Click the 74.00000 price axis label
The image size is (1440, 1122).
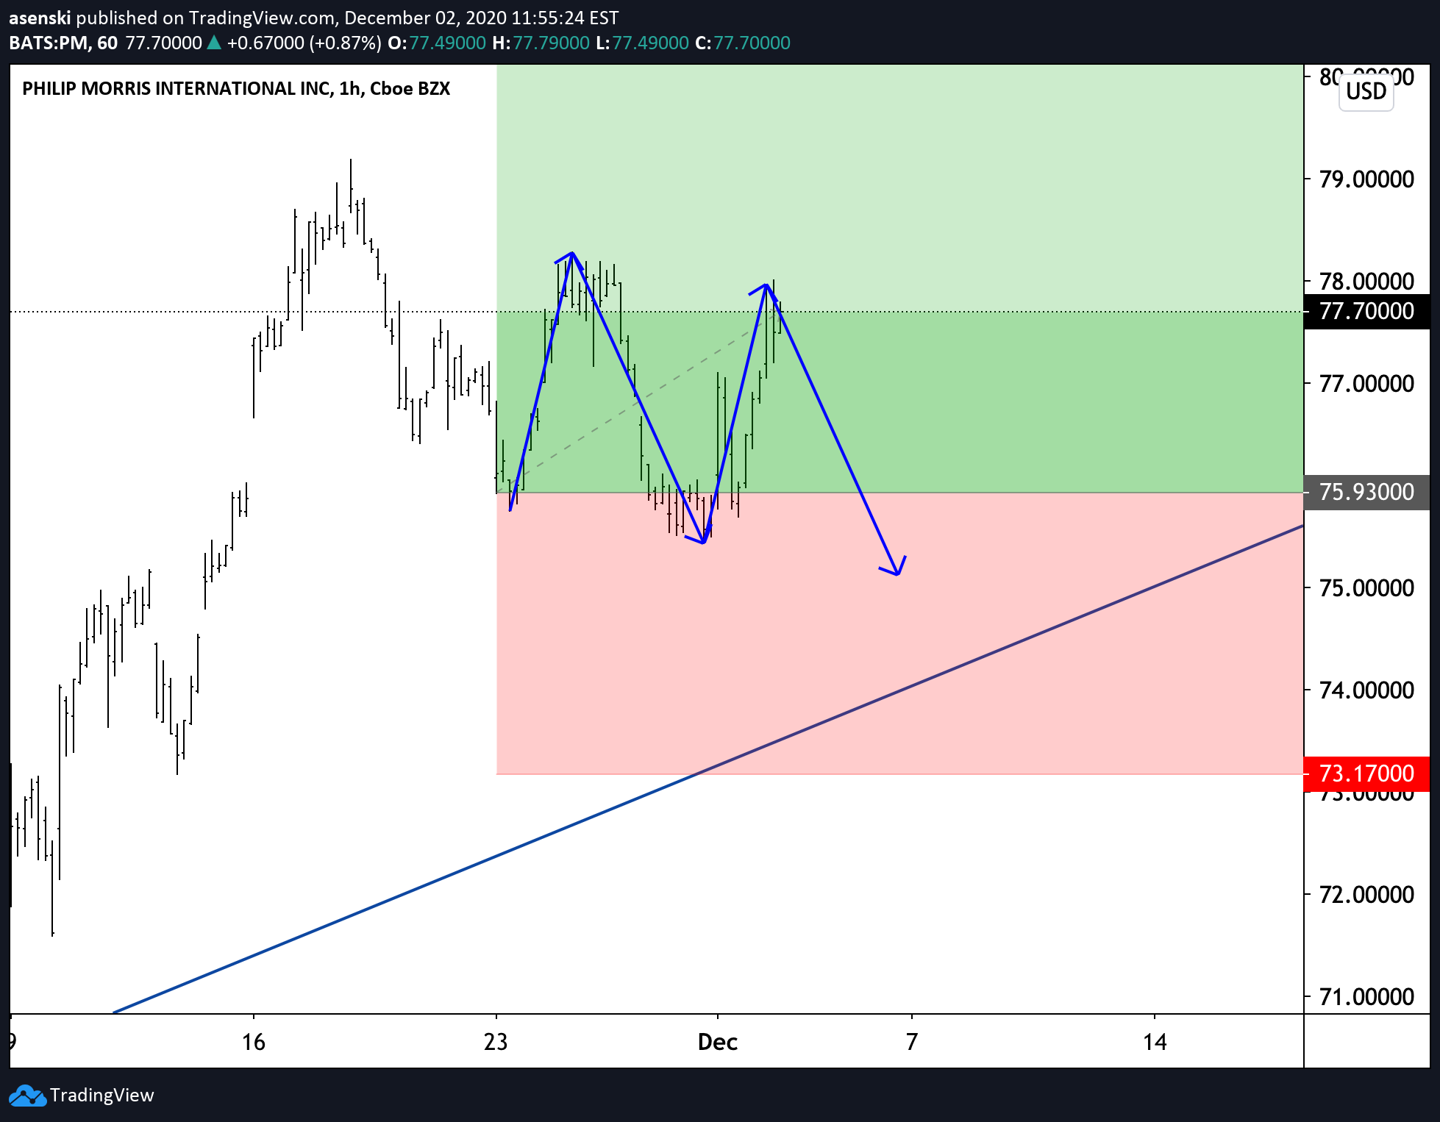tap(1366, 690)
